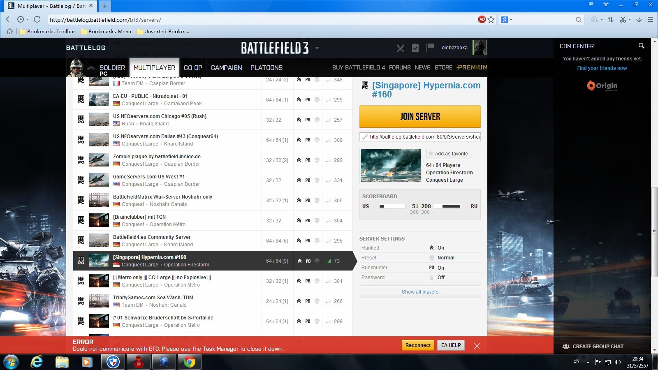Select the Zombie plague by battlefield-inside.de server
Viewport: 658px width, 370px height.
[213, 160]
